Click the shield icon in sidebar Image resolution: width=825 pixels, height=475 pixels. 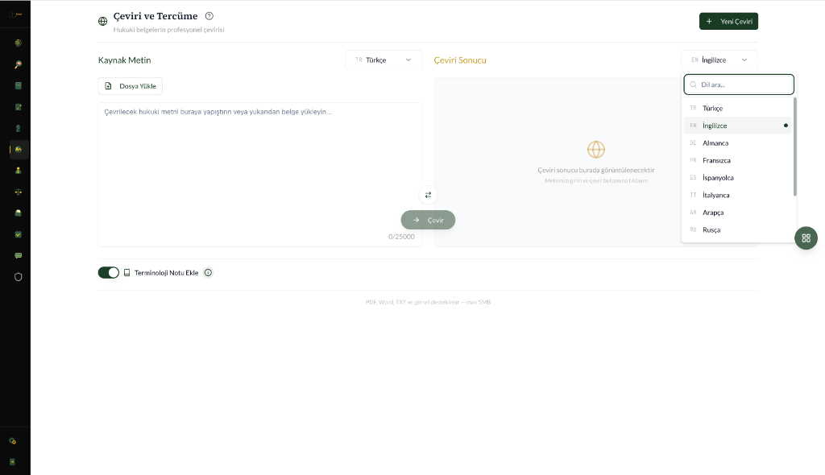click(x=18, y=276)
